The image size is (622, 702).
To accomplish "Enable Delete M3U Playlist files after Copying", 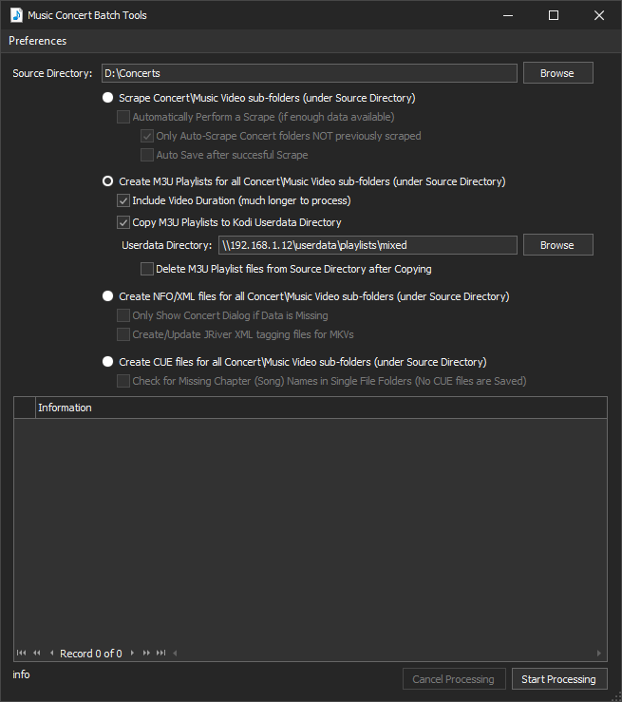I will [146, 269].
